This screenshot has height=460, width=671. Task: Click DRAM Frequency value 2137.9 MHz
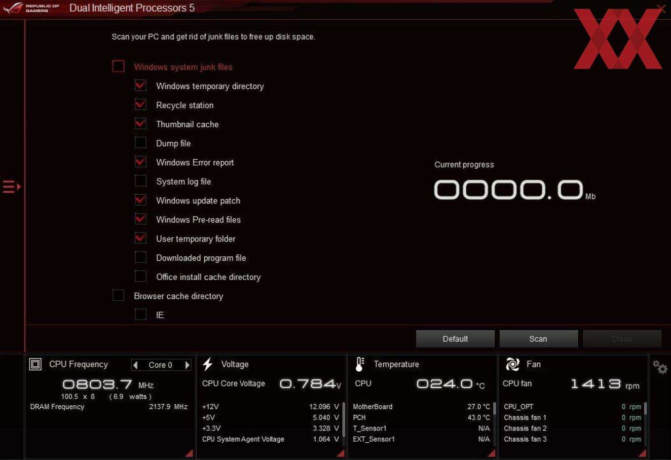168,407
